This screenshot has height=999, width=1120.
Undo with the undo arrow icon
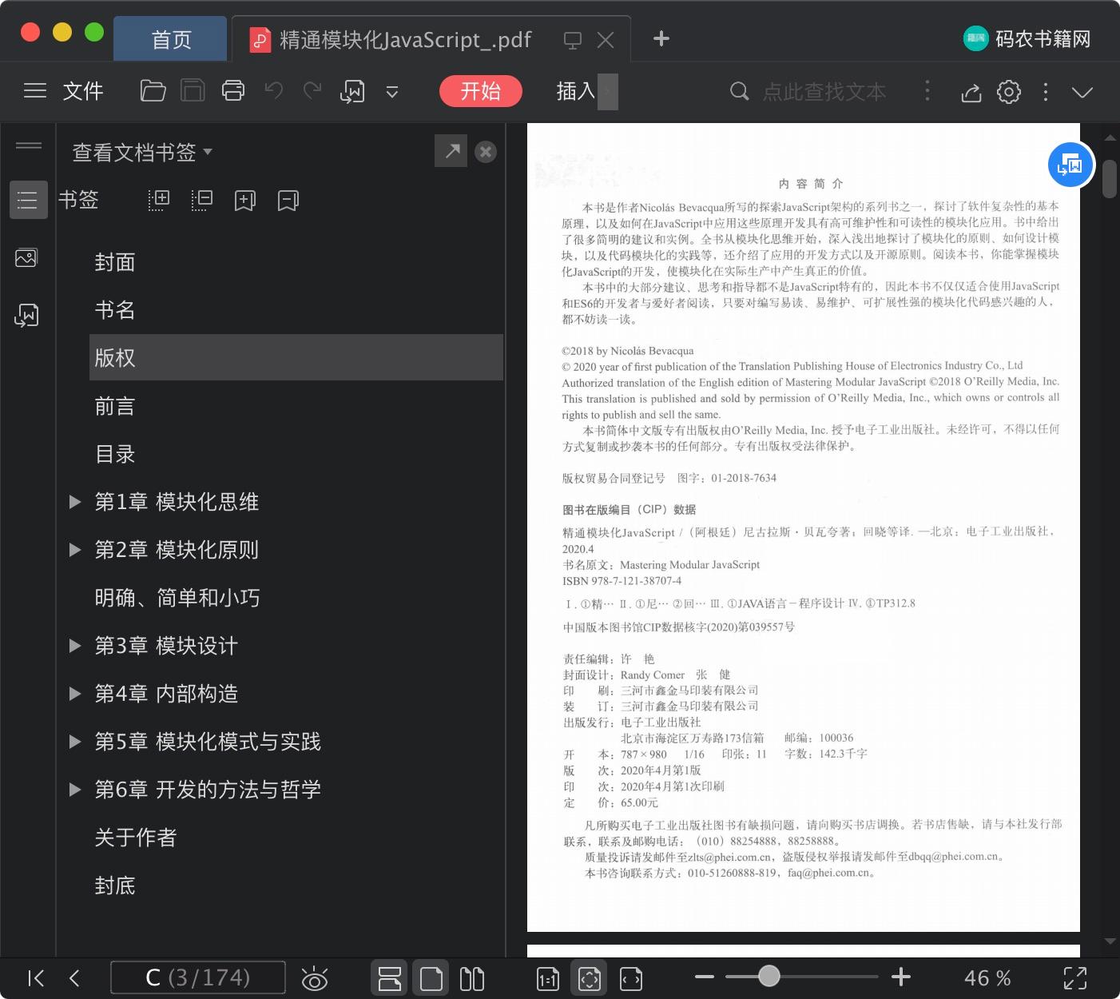(274, 91)
